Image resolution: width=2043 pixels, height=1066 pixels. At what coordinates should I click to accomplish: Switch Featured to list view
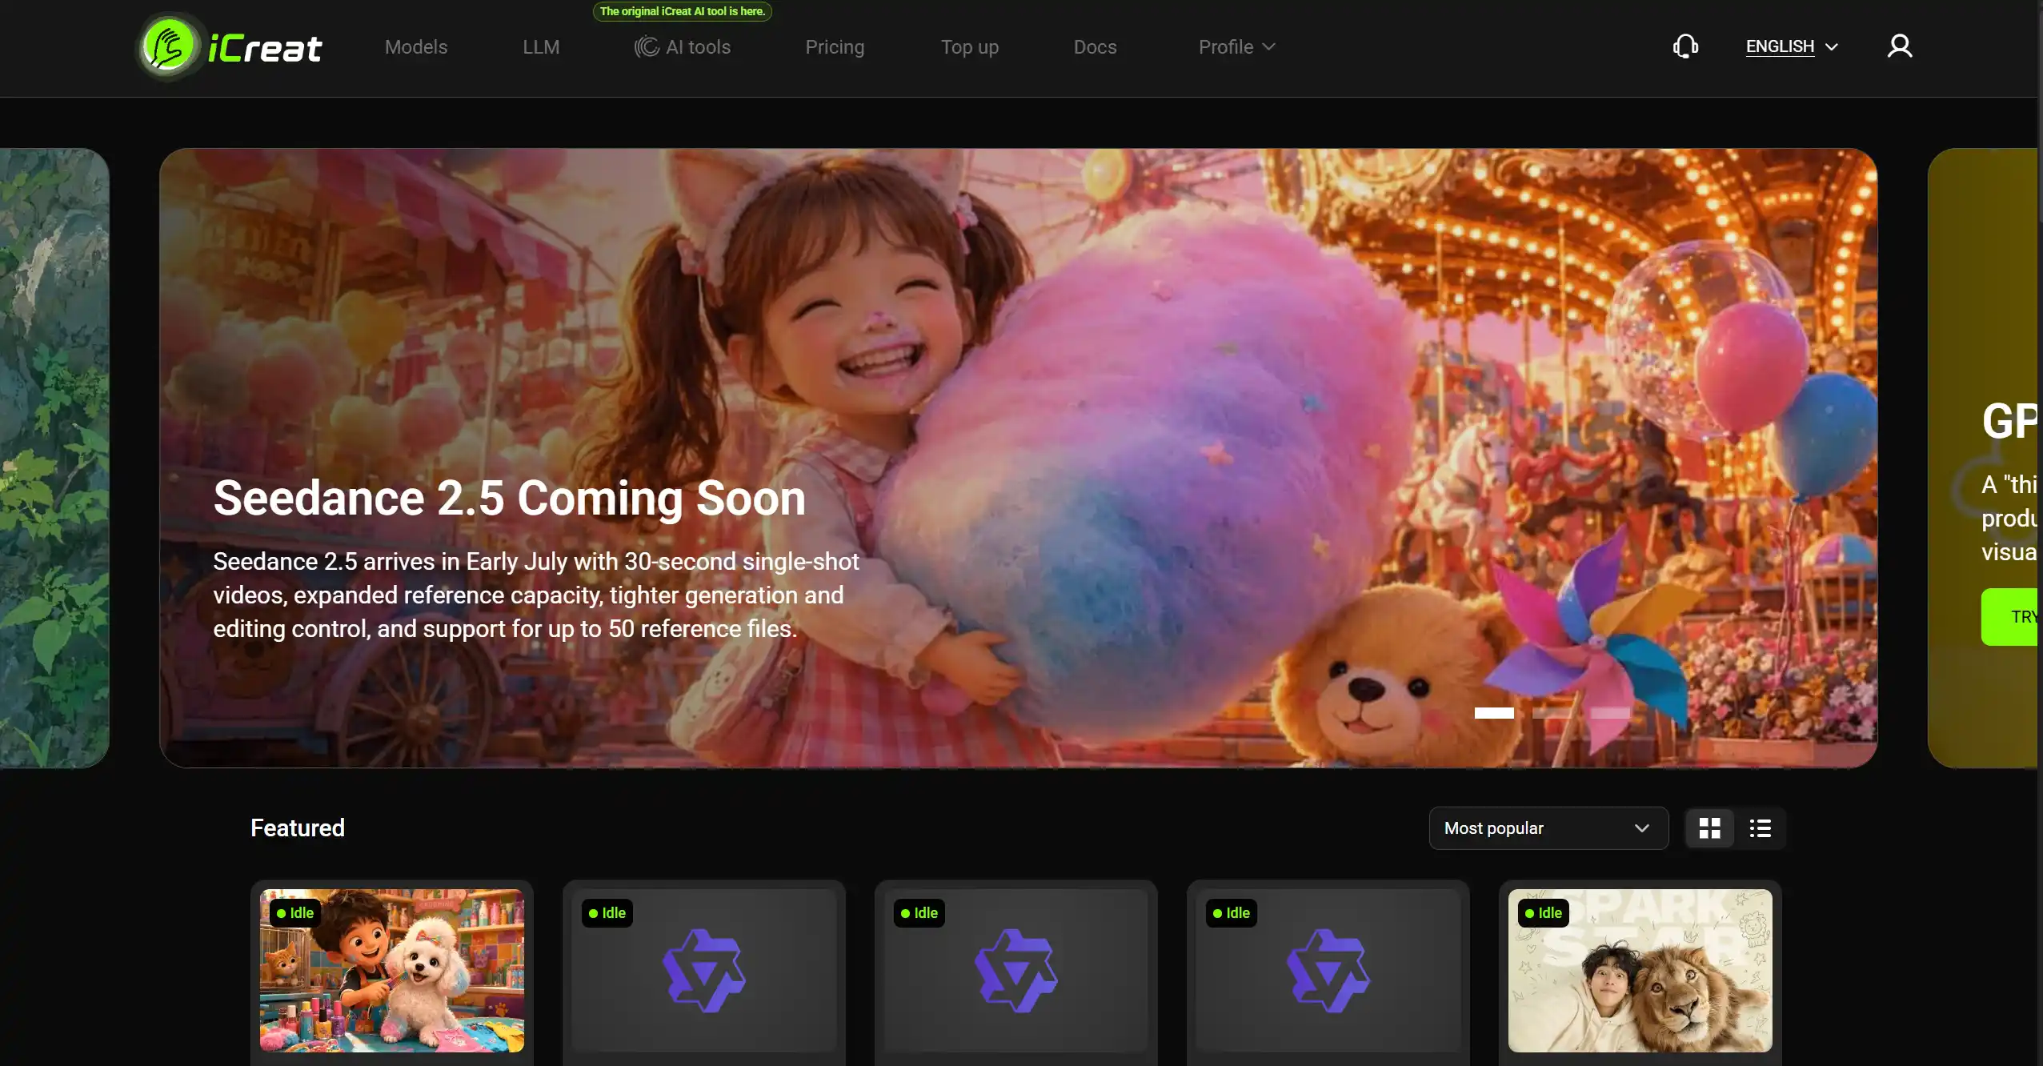click(1760, 828)
